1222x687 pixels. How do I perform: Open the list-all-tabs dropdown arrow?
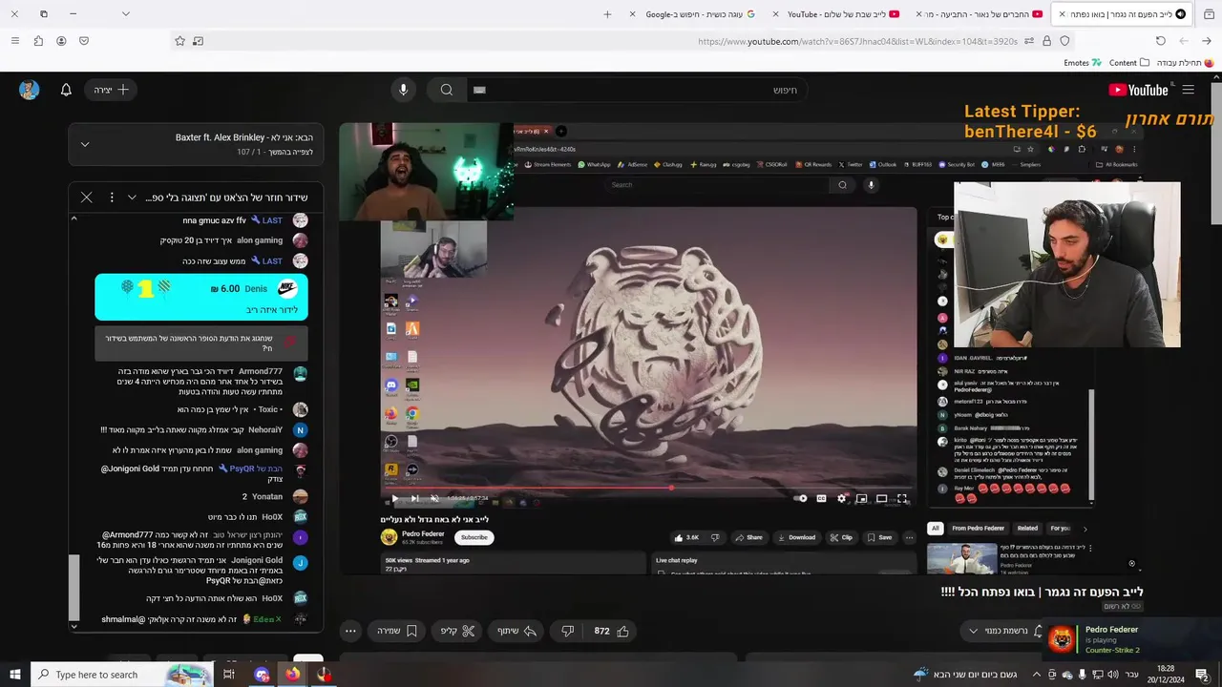coord(125,14)
